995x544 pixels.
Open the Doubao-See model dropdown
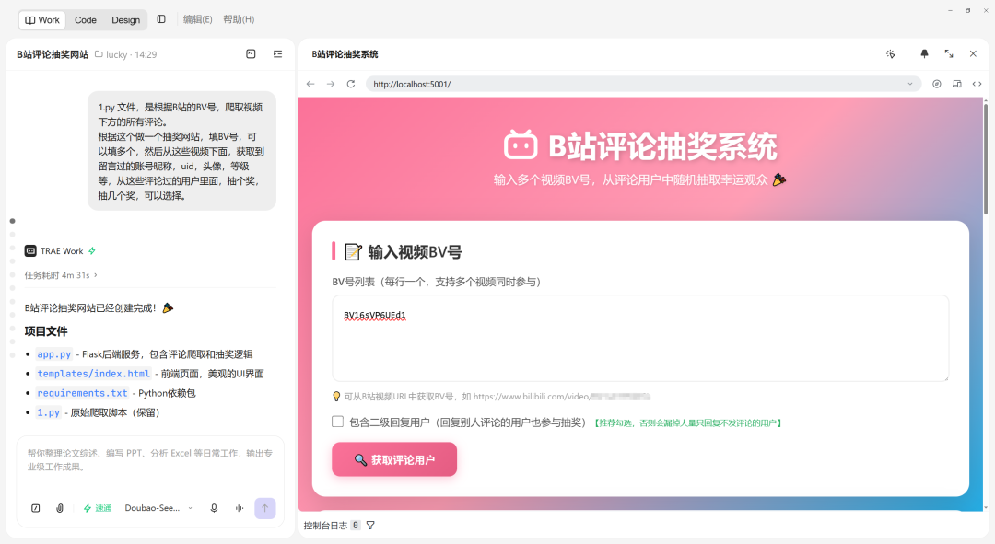click(x=158, y=508)
